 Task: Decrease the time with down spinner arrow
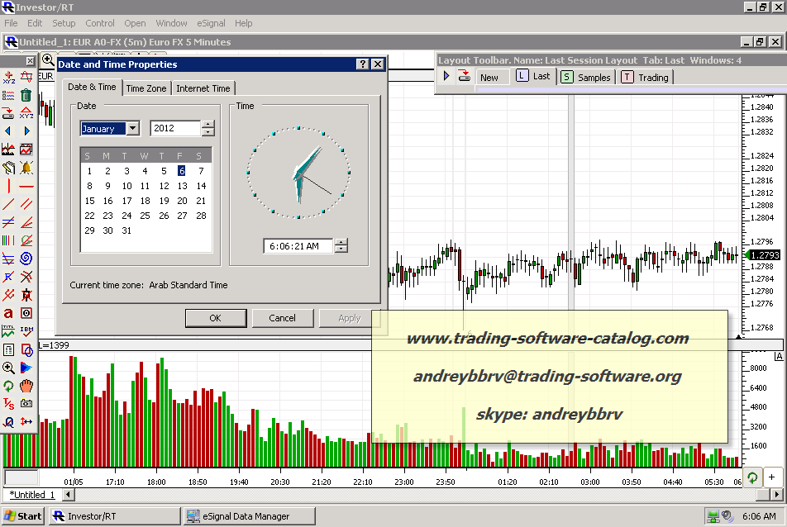pos(341,249)
